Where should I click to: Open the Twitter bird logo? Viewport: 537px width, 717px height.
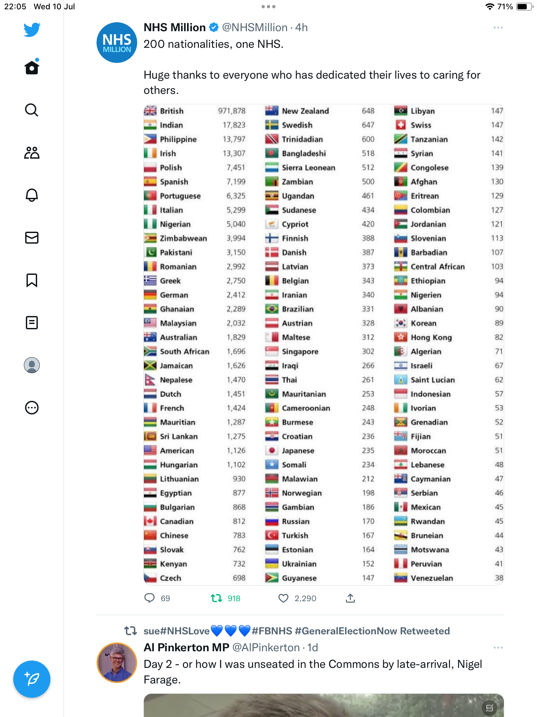(32, 30)
